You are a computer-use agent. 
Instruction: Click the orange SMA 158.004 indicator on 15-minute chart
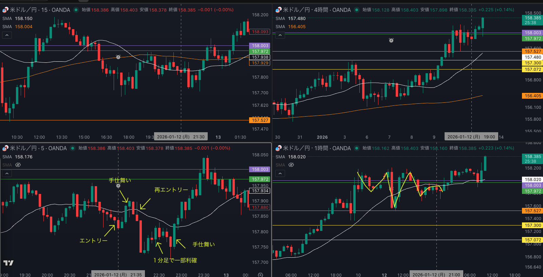[23, 26]
